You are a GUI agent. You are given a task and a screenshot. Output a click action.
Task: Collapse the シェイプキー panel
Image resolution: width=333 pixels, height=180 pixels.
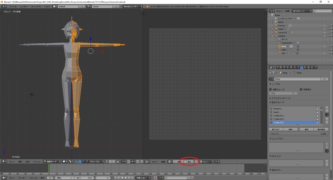coord(277,138)
